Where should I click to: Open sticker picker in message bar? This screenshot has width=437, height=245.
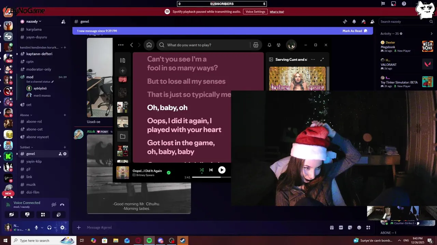(350, 228)
